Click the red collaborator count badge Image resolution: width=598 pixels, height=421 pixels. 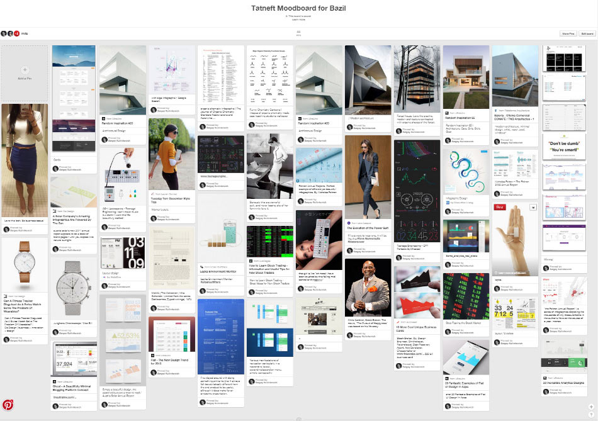[17, 33]
